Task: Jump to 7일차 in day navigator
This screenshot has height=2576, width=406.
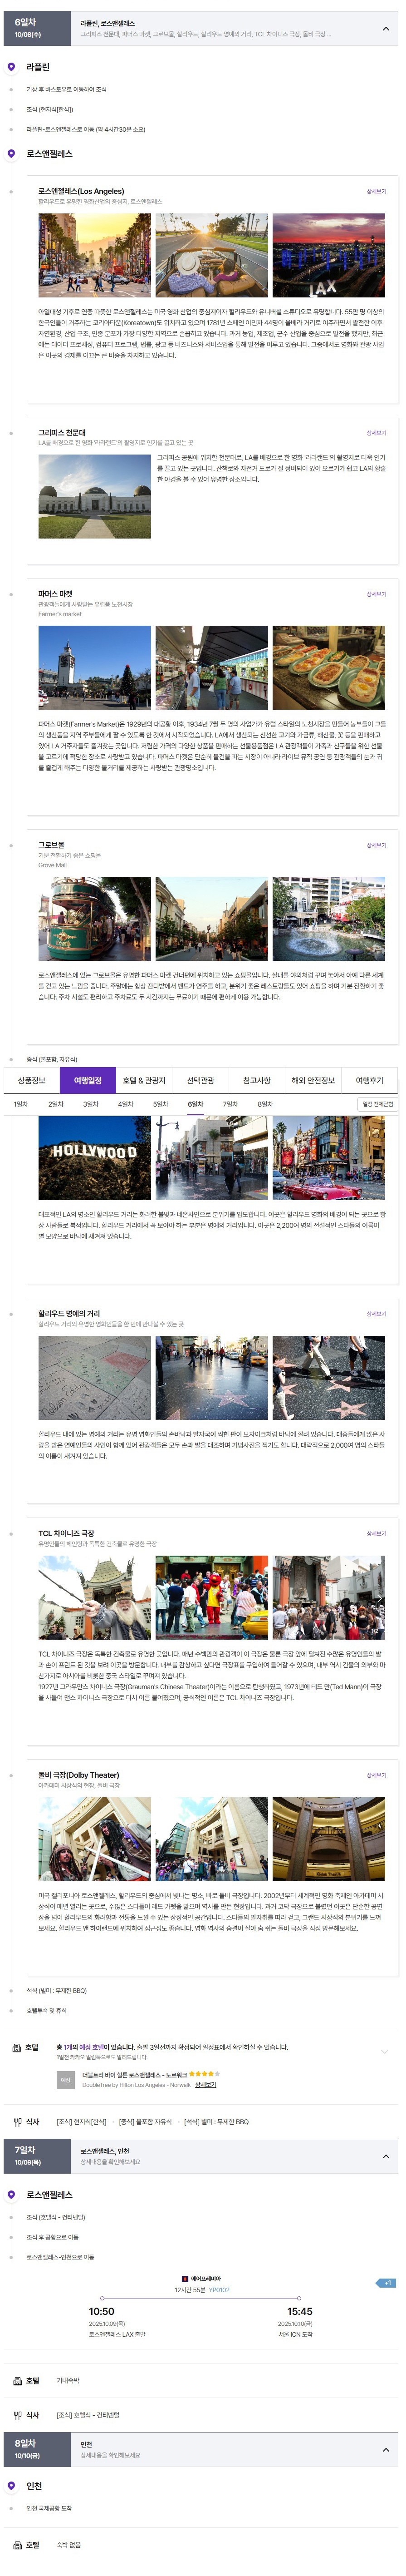Action: click(x=230, y=1104)
